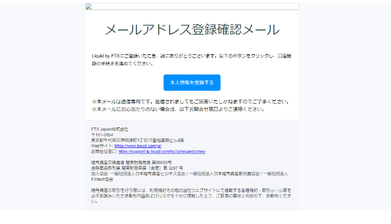Click the 東京都千代田区 address line
Screen dimensions: 391x224
pos(138,140)
